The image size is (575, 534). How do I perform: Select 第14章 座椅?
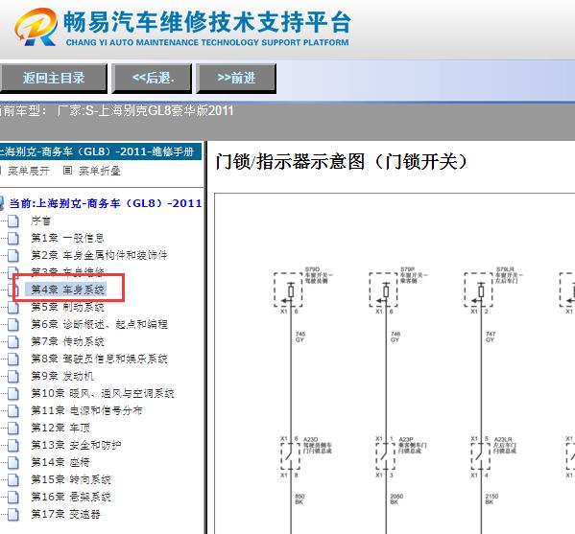pyautogui.click(x=60, y=462)
